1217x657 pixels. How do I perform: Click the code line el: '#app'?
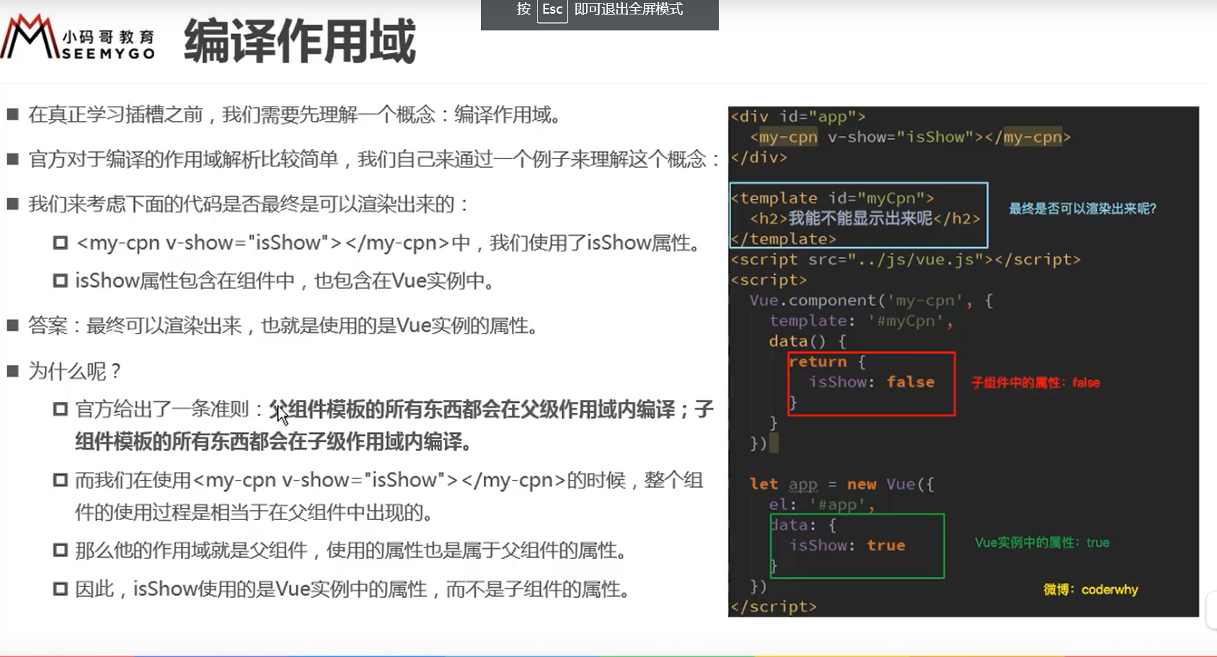click(x=822, y=504)
